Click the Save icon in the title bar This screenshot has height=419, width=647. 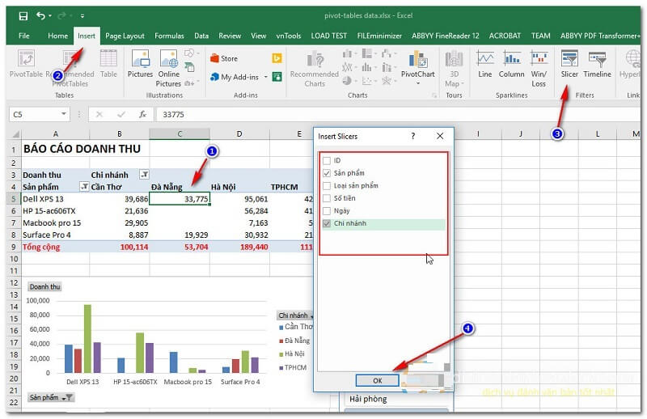click(x=23, y=15)
